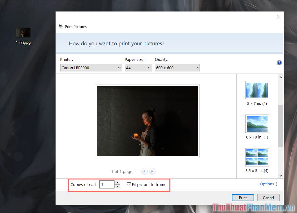Expand the Paper size A4 dropdown
The width and height of the screenshot is (297, 213).
pyautogui.click(x=138, y=68)
